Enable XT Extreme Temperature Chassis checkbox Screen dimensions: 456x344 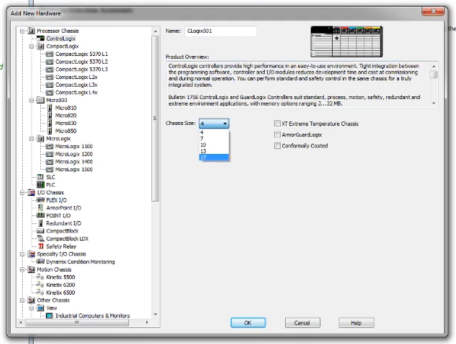coord(277,123)
